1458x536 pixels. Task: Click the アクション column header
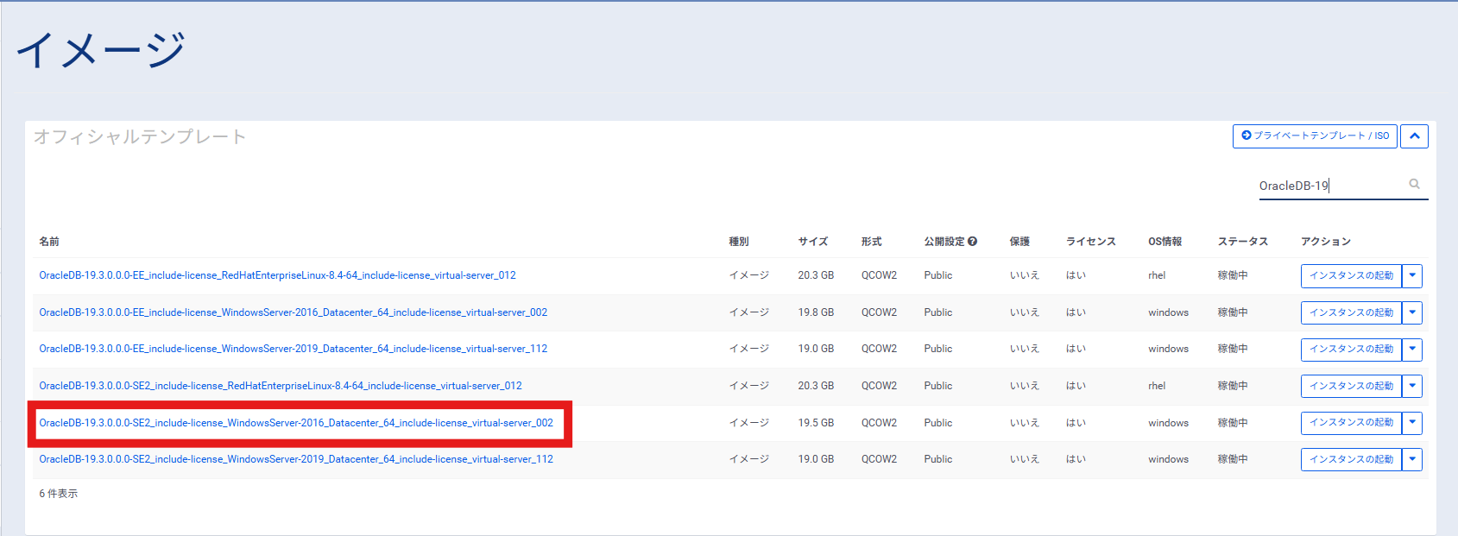point(1326,242)
